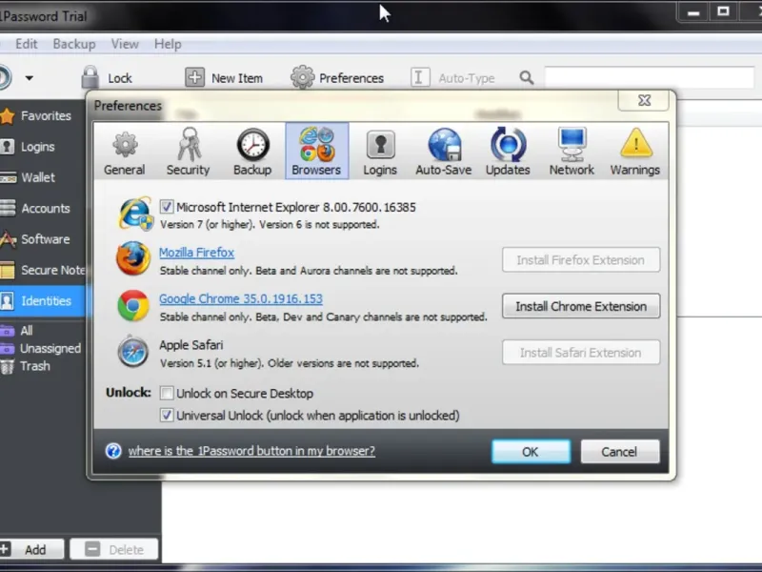Click the Firefox browser icon
This screenshot has height=572, width=762.
point(133,258)
